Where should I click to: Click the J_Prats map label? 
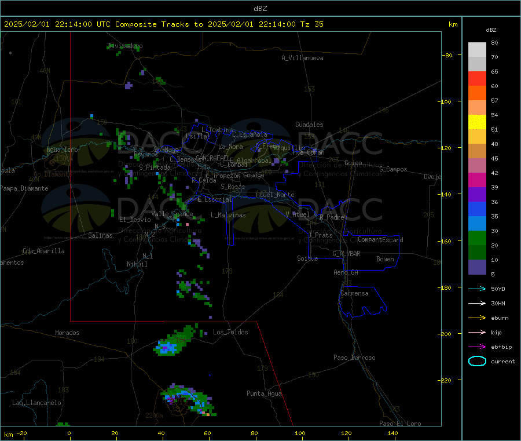tap(320, 235)
